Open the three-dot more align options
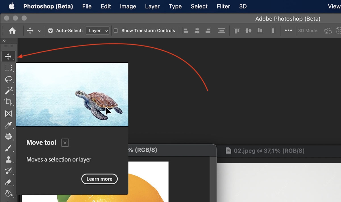This screenshot has width=341, height=202. [x=288, y=30]
